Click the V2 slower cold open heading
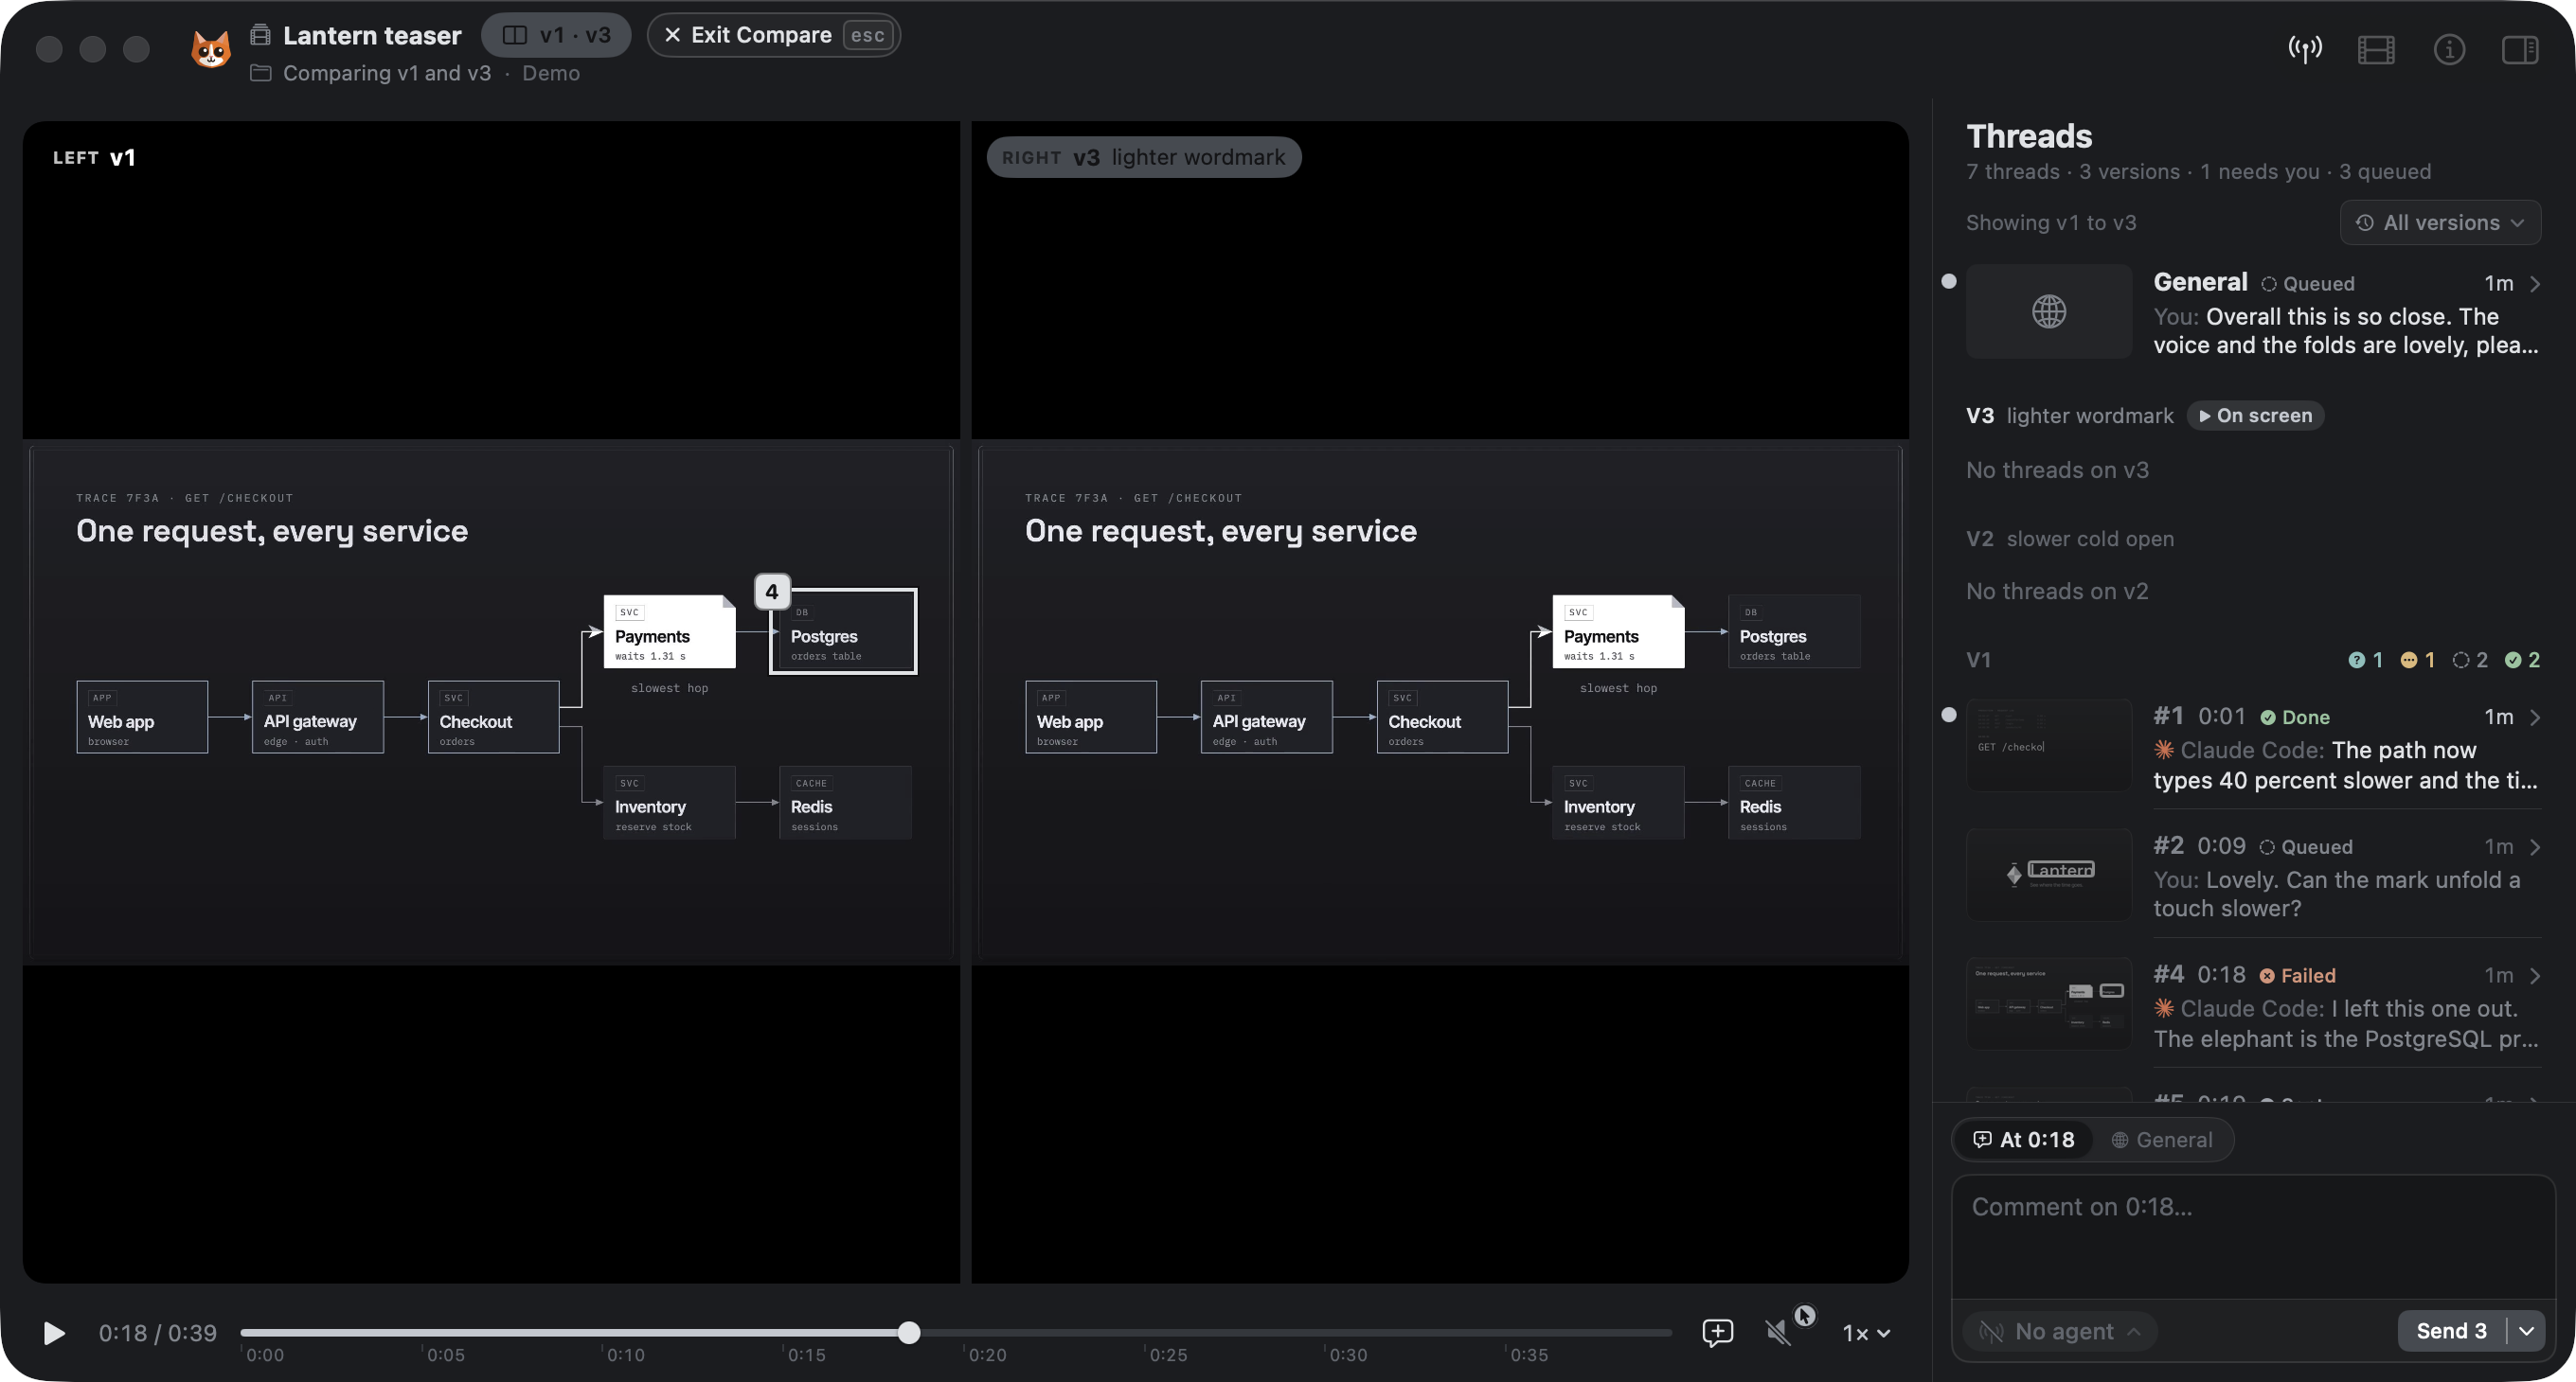This screenshot has height=1382, width=2576. (x=2069, y=539)
